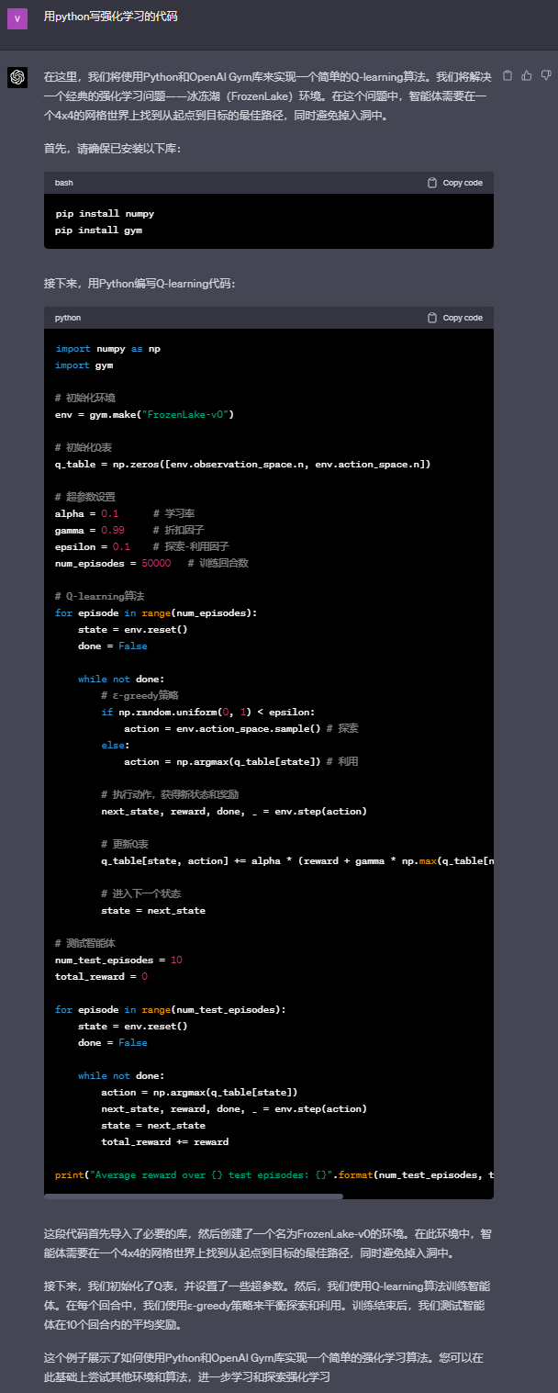
Task: Click the purple user avatar "V"
Action: click(x=17, y=18)
